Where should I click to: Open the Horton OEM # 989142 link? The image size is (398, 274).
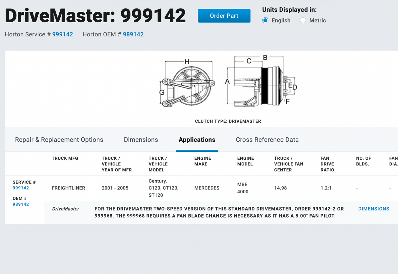(x=133, y=34)
